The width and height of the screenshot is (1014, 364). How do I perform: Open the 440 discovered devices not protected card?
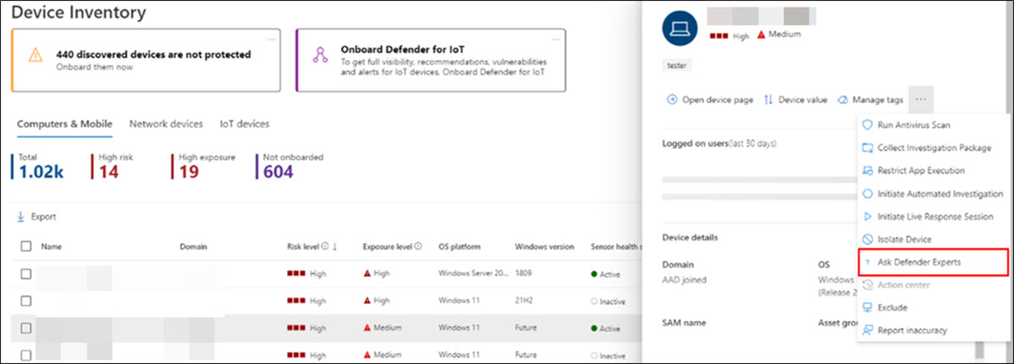click(146, 60)
